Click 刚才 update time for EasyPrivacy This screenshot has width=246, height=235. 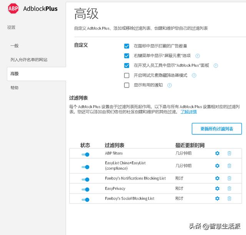(180, 189)
